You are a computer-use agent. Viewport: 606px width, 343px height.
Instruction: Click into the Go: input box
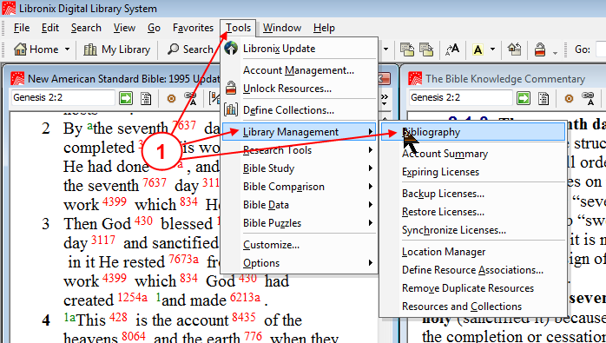click(601, 49)
